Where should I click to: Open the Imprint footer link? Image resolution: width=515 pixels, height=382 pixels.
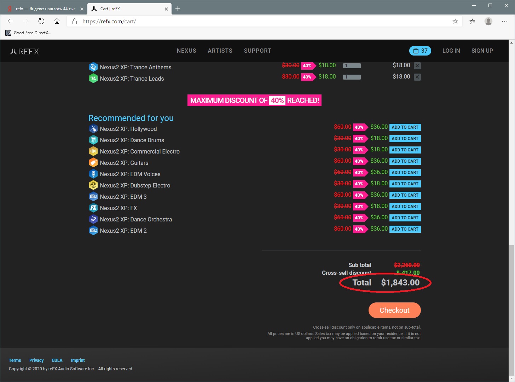coord(78,360)
